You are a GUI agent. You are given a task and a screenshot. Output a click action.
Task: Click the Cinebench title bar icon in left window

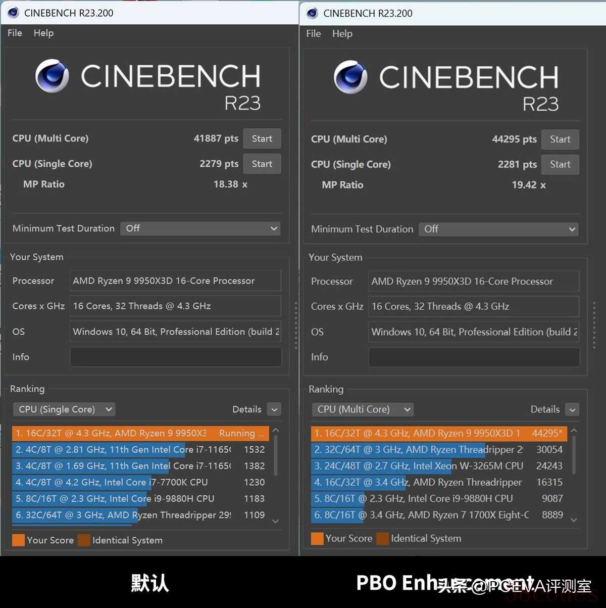click(x=13, y=13)
